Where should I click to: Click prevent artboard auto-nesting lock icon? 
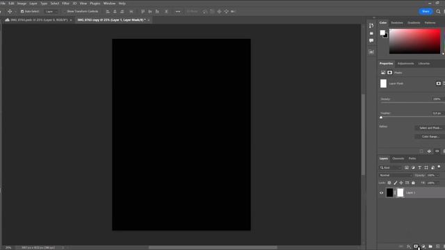point(407,183)
